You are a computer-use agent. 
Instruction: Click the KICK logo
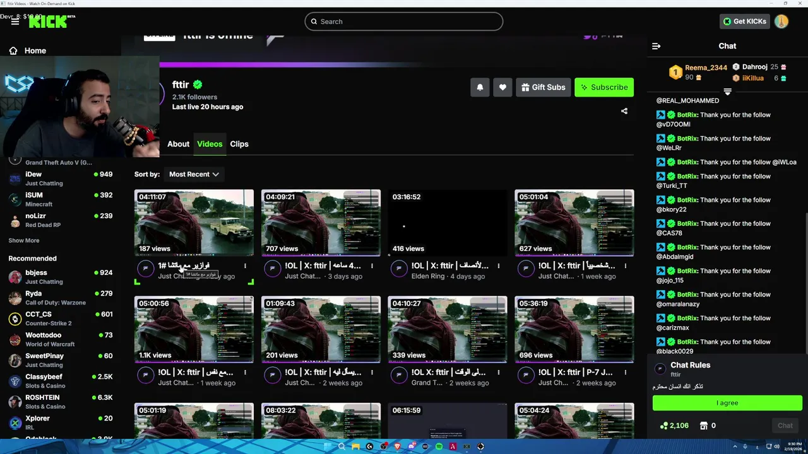pyautogui.click(x=48, y=21)
